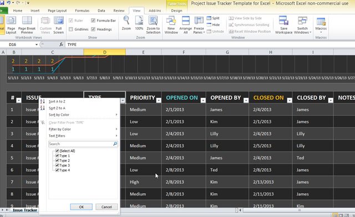Arrange All windows

pyautogui.click(x=185, y=25)
